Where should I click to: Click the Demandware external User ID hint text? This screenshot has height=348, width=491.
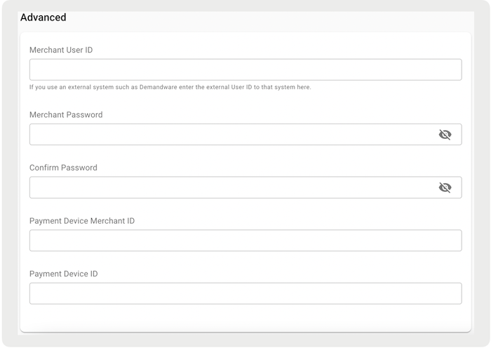(x=170, y=87)
